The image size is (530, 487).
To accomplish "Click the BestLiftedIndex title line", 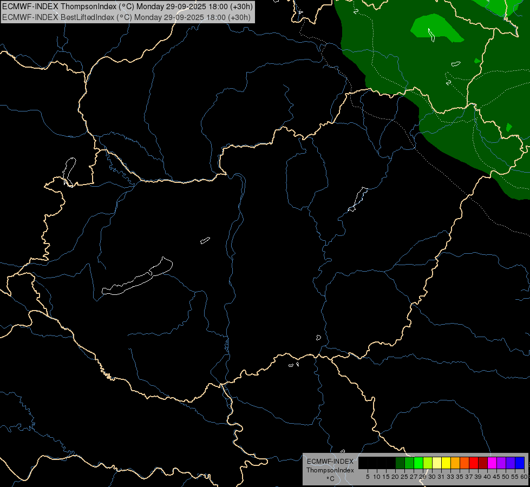I will [127, 17].
